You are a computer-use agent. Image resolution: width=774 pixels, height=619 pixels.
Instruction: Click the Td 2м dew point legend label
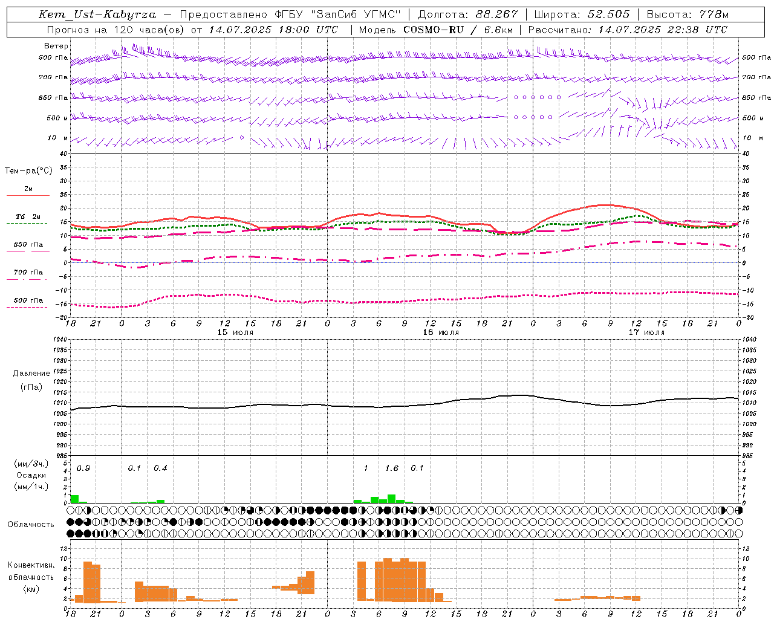(x=28, y=216)
